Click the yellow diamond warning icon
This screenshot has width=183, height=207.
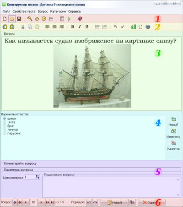coord(37,19)
